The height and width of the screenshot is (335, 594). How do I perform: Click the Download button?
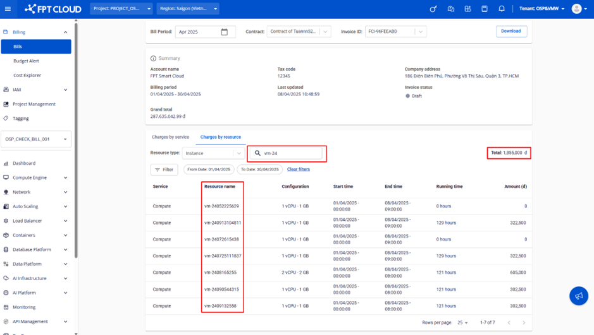click(511, 31)
